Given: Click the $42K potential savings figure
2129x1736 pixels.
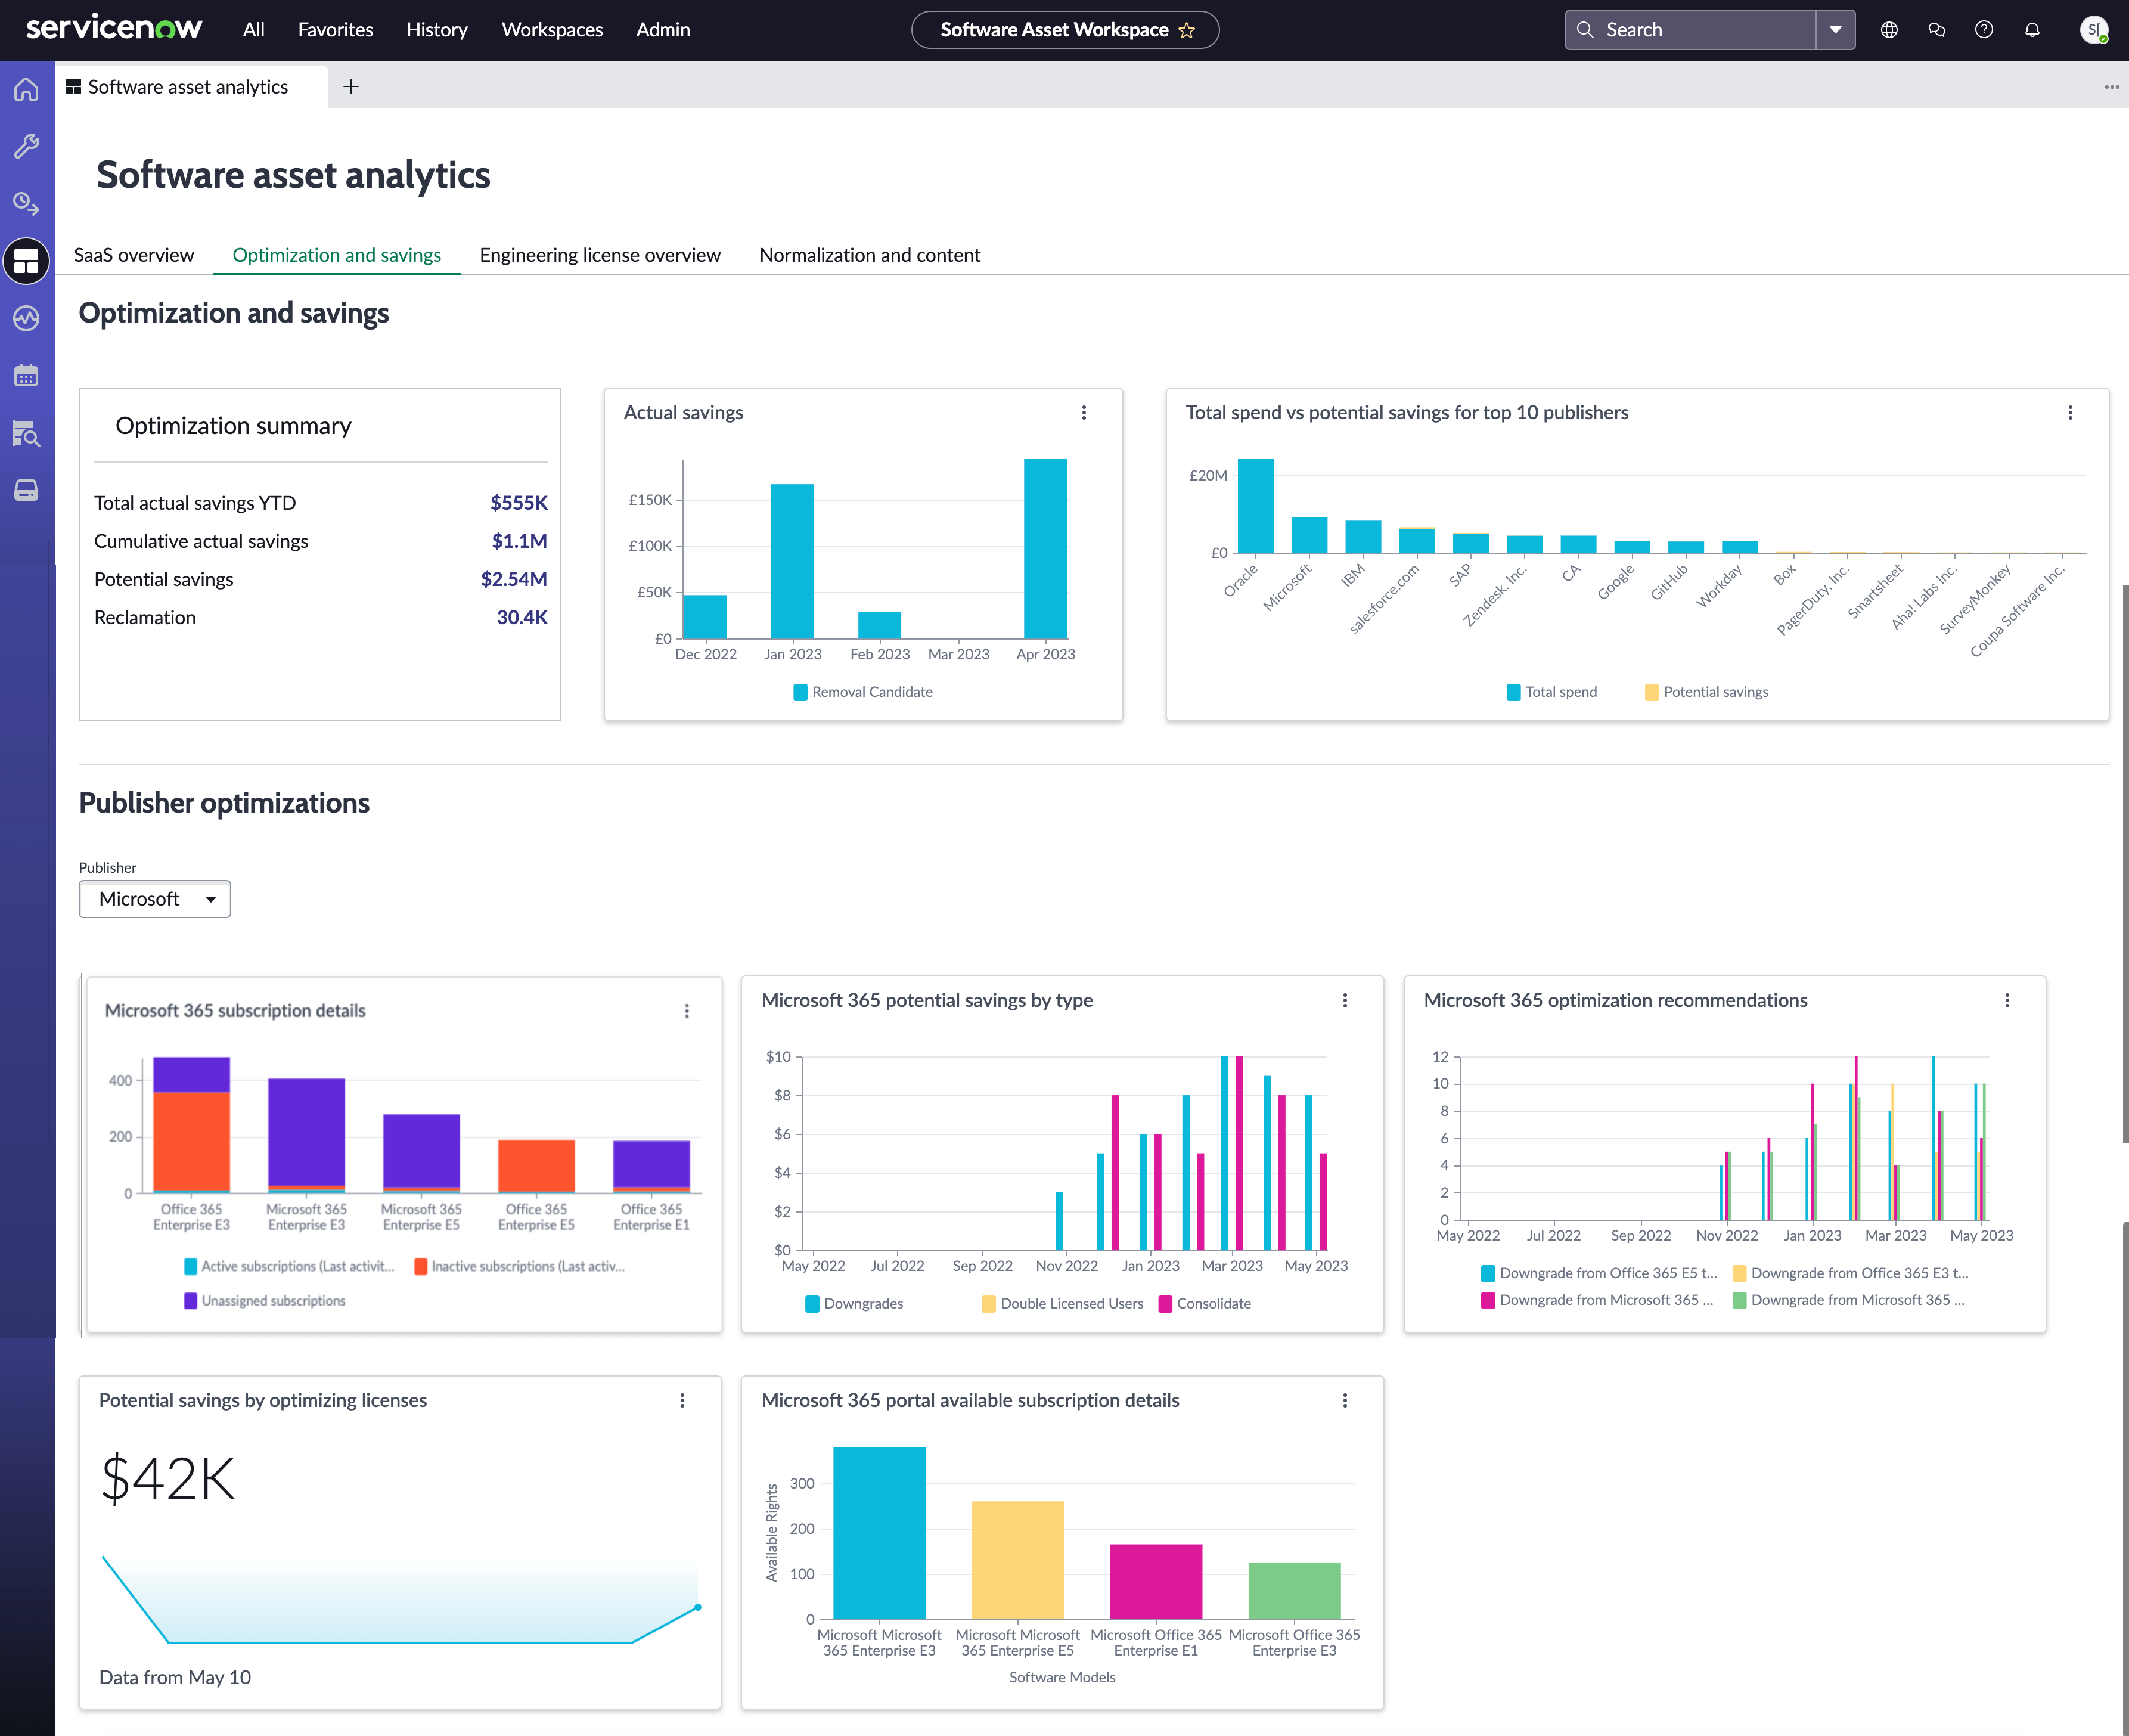Looking at the screenshot, I should 168,1479.
